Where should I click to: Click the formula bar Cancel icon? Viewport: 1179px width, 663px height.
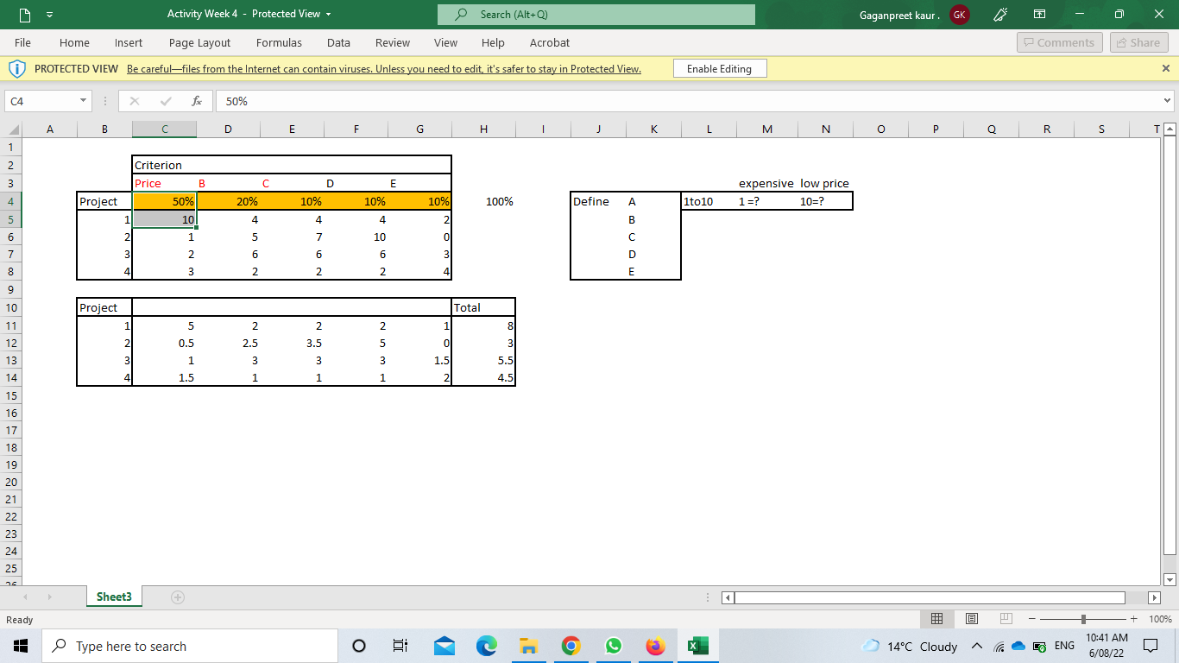pos(135,101)
